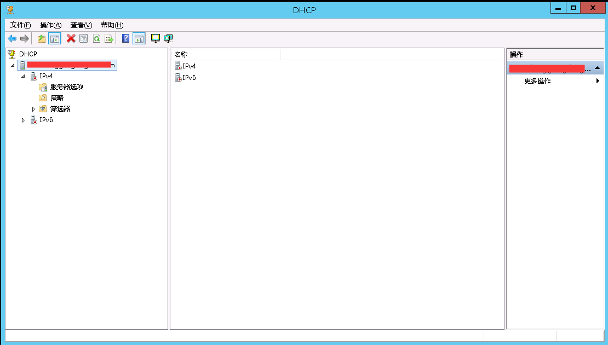Viewport: 608px width, 345px height.
Task: Click the double monitor servers icon
Action: (168, 38)
